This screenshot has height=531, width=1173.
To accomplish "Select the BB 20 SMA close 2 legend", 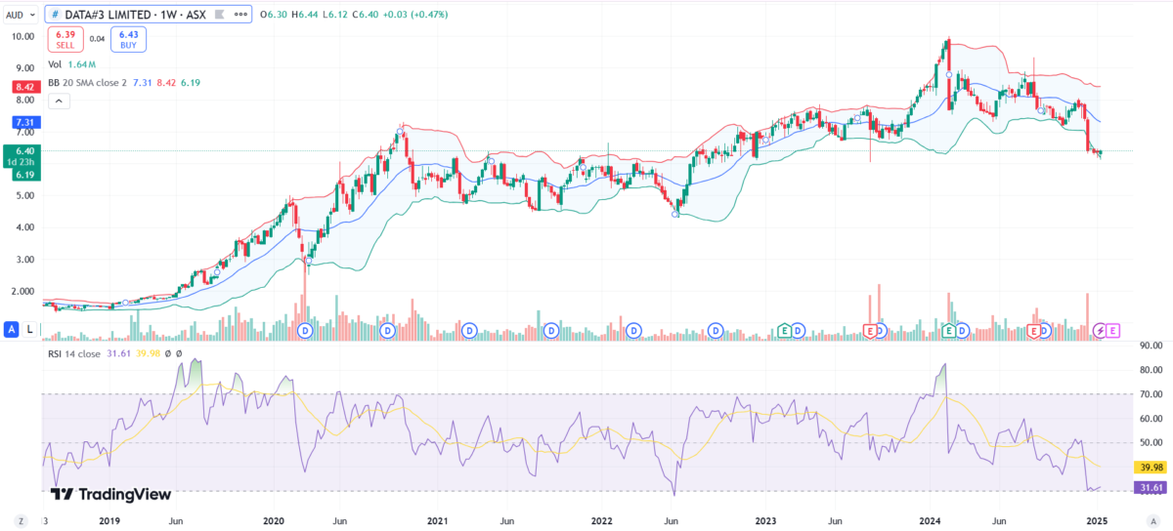I will [124, 82].
